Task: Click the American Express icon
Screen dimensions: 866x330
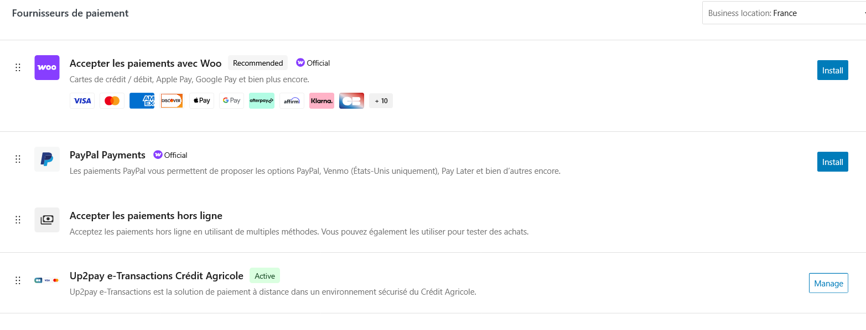Action: 142,100
